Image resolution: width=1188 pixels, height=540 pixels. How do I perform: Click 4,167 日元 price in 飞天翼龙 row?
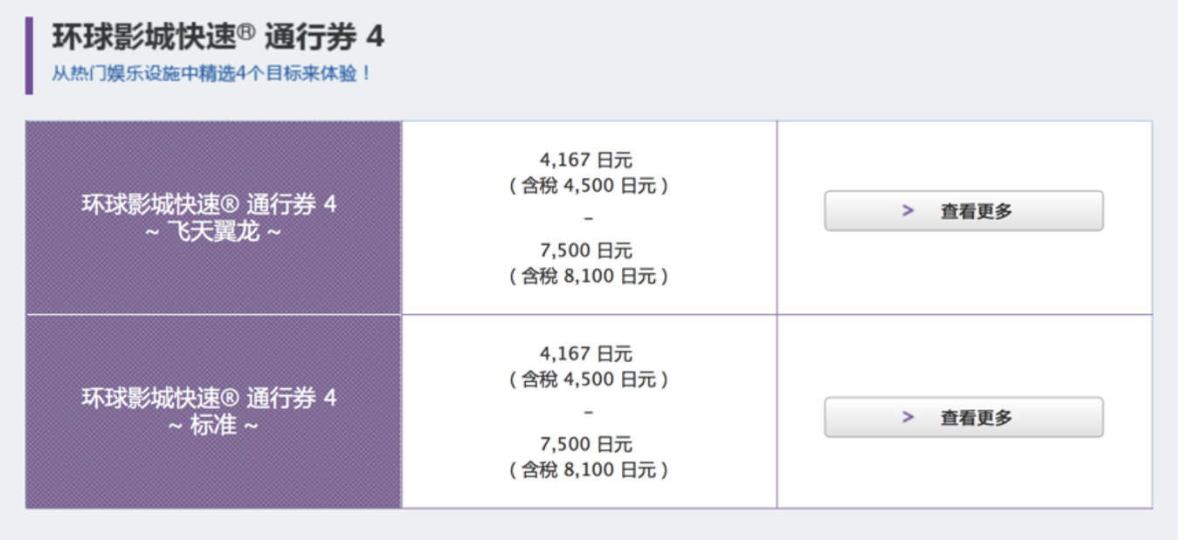tap(585, 161)
